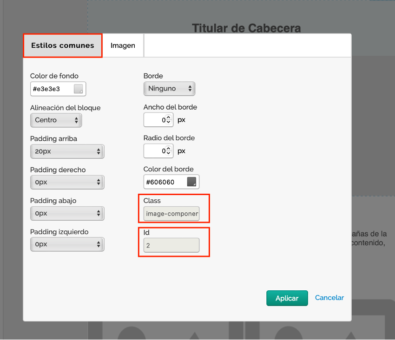Screen dimensions: 395x340
Task: Decrease Radio del borde with down arrow
Action: pos(168,153)
